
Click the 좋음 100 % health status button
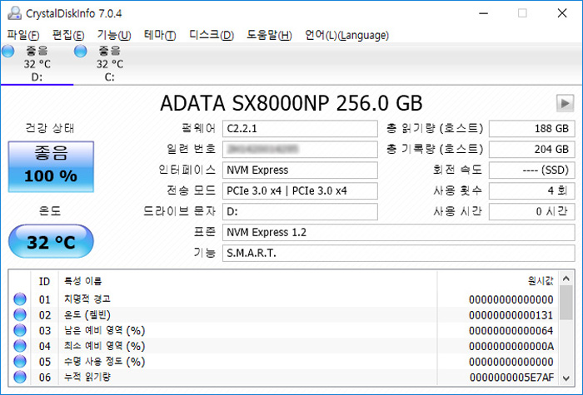point(51,166)
